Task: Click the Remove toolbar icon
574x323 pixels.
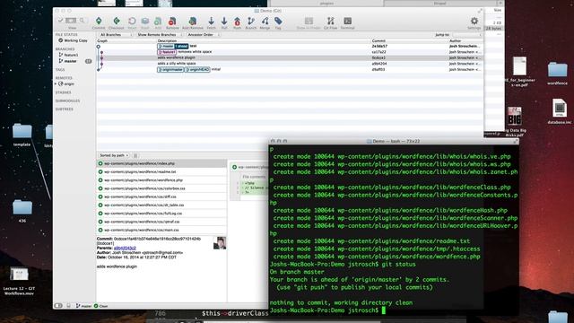Action: 172,22
